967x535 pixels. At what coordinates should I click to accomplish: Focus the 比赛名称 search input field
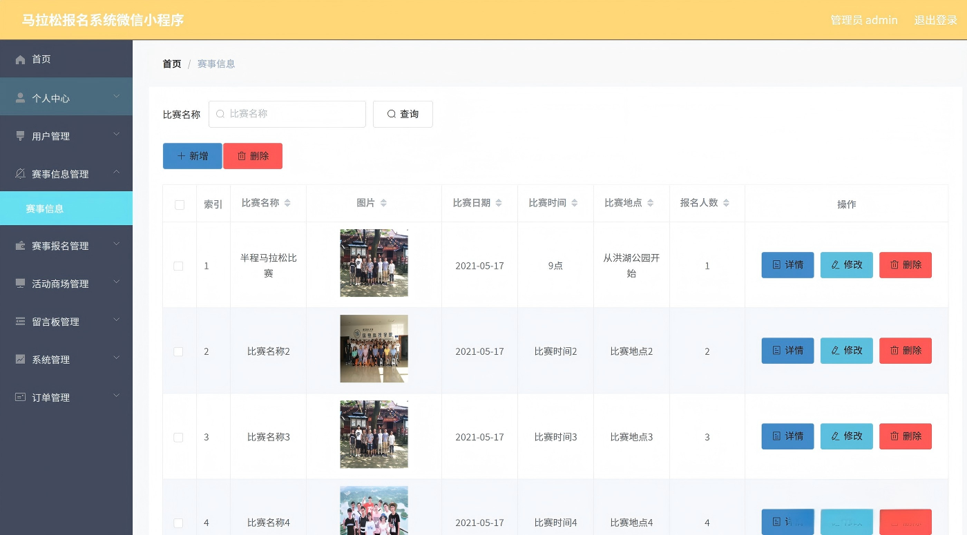tap(287, 114)
